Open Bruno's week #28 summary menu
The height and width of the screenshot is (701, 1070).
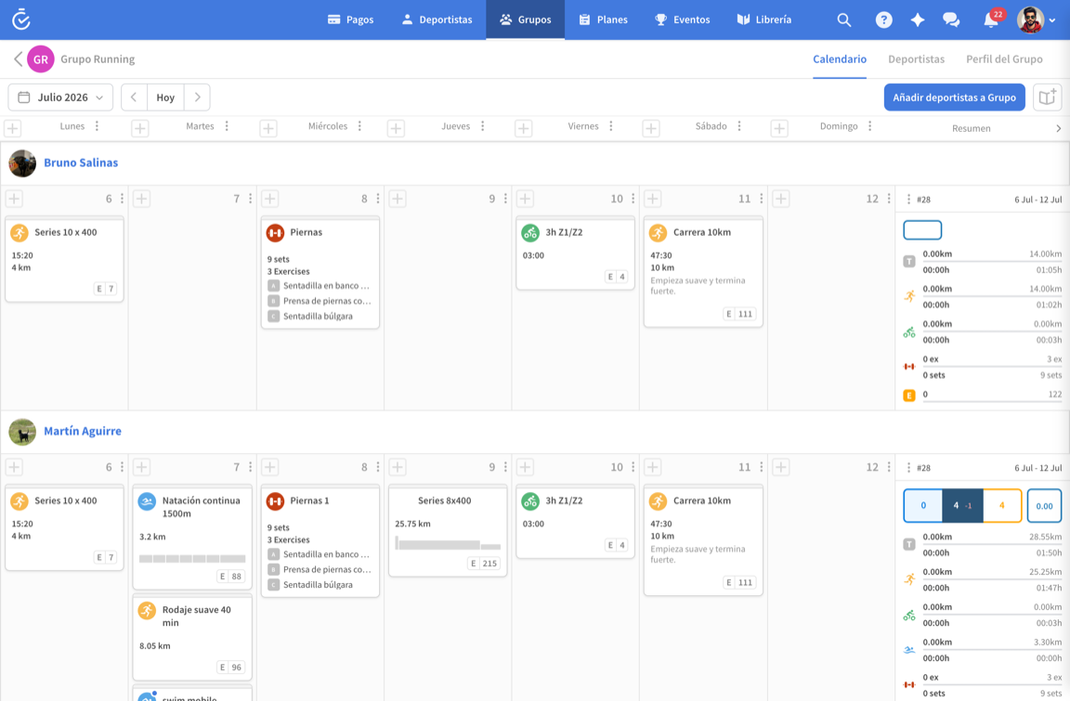click(x=908, y=199)
